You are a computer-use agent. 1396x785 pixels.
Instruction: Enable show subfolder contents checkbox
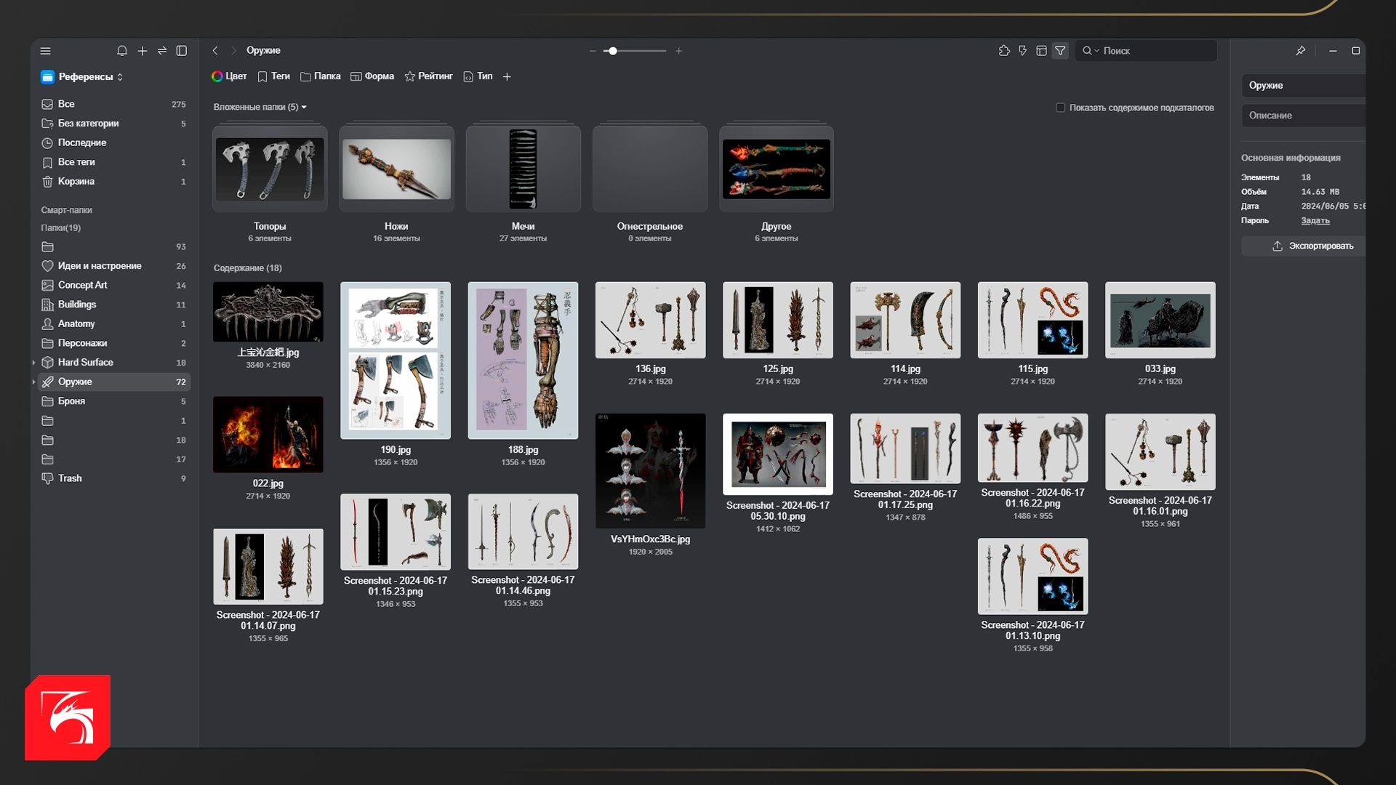pyautogui.click(x=1060, y=108)
